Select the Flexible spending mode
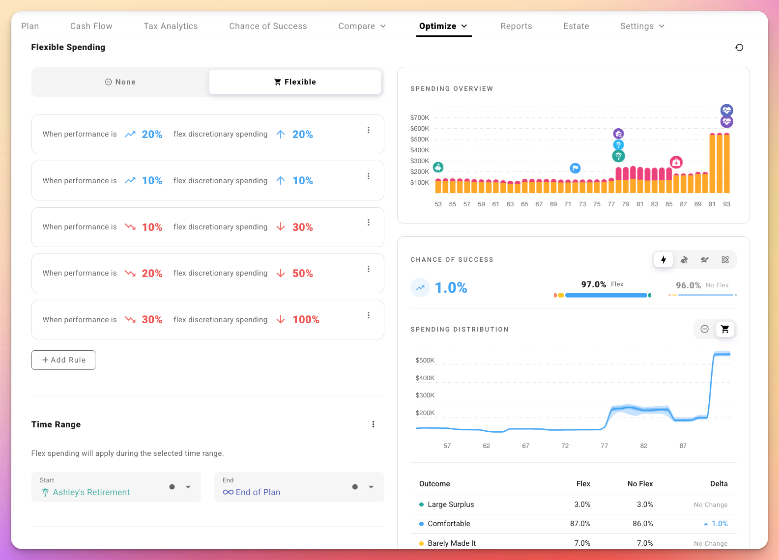 (x=295, y=82)
